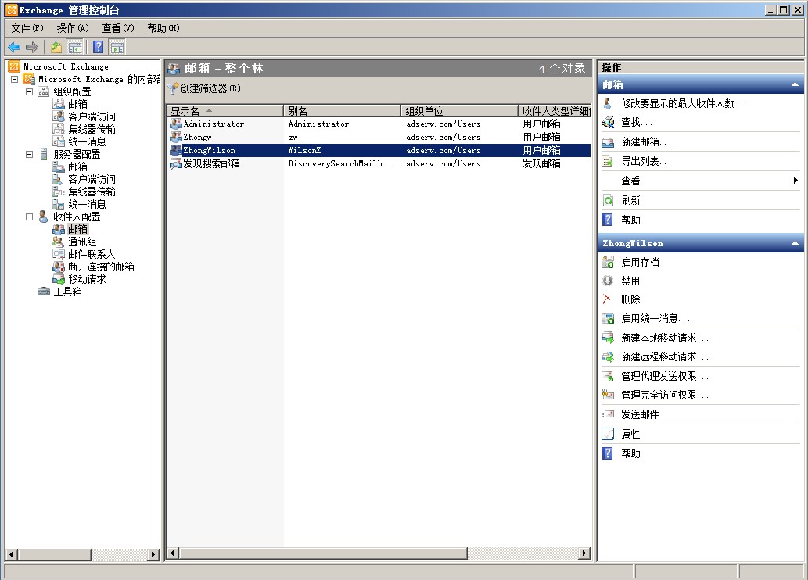Screen dimensions: 808x580
Task: Toggle the action pane toolbar icon
Action: point(117,48)
